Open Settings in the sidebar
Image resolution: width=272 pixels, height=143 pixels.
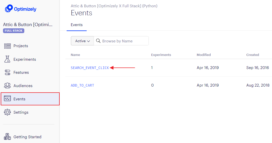21,112
